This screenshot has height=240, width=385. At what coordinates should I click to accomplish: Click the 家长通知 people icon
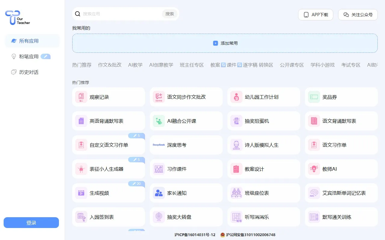pyautogui.click(x=159, y=193)
